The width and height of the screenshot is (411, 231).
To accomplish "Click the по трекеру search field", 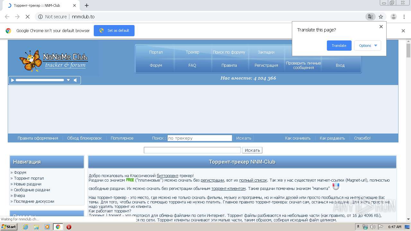I will click(200, 138).
